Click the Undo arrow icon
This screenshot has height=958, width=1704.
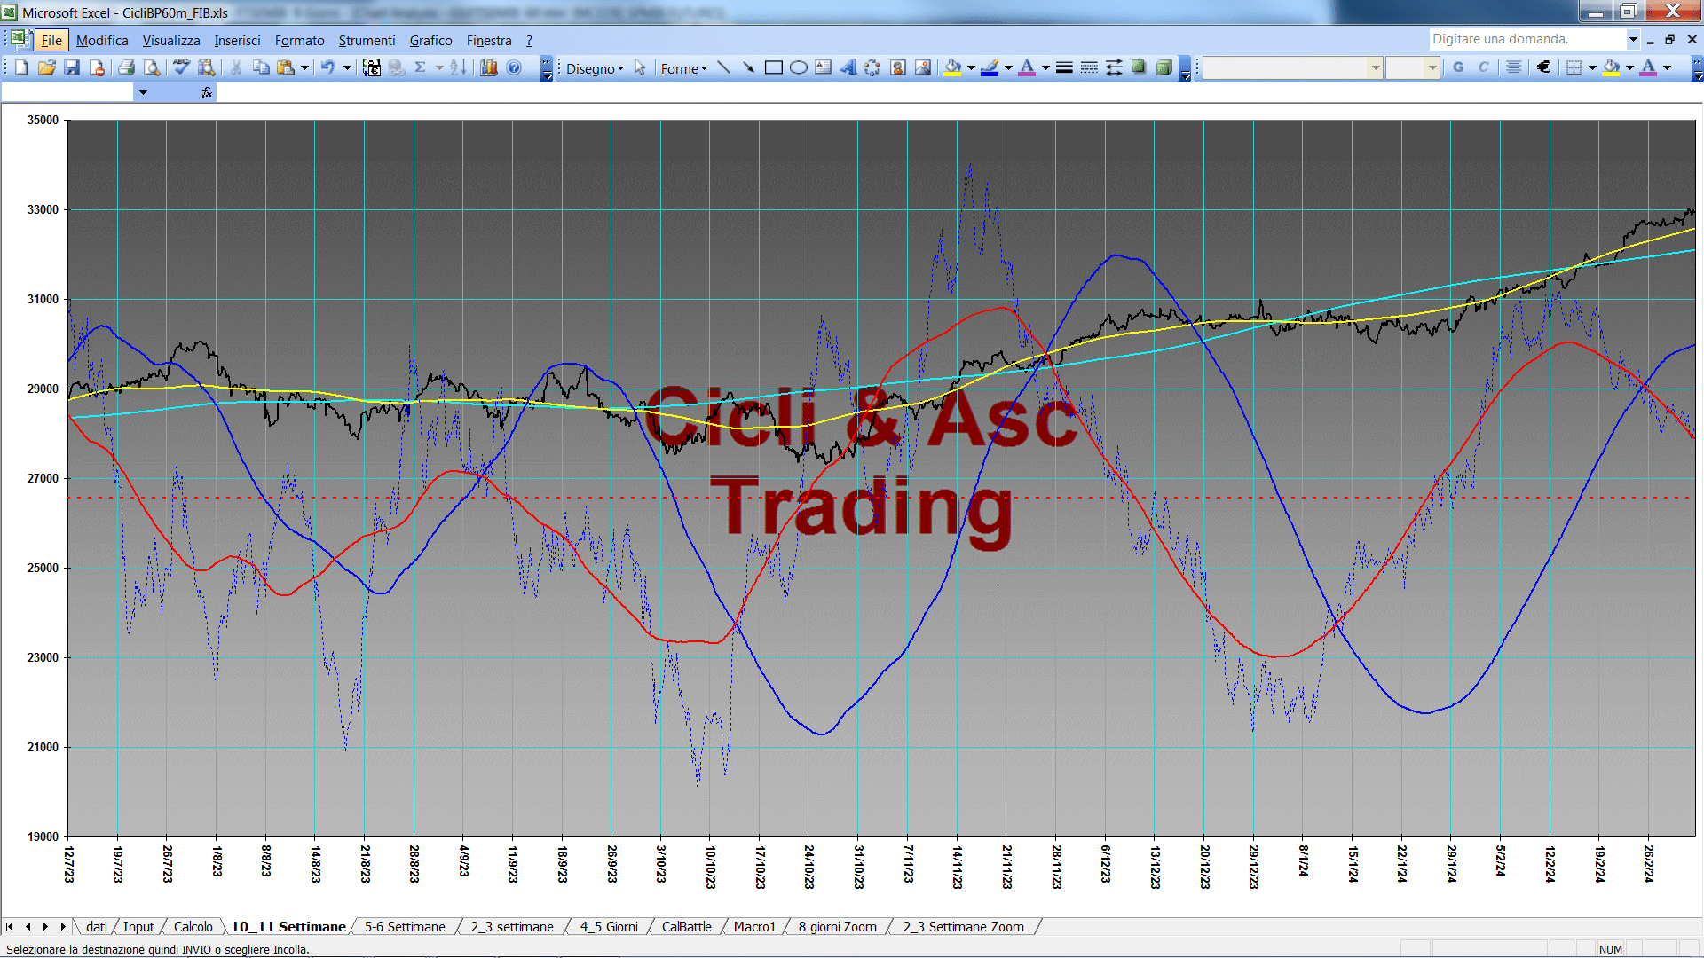point(327,67)
